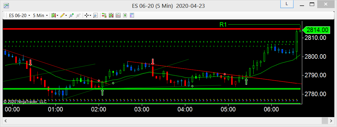Toggle the Chart Trader icon

(104, 16)
